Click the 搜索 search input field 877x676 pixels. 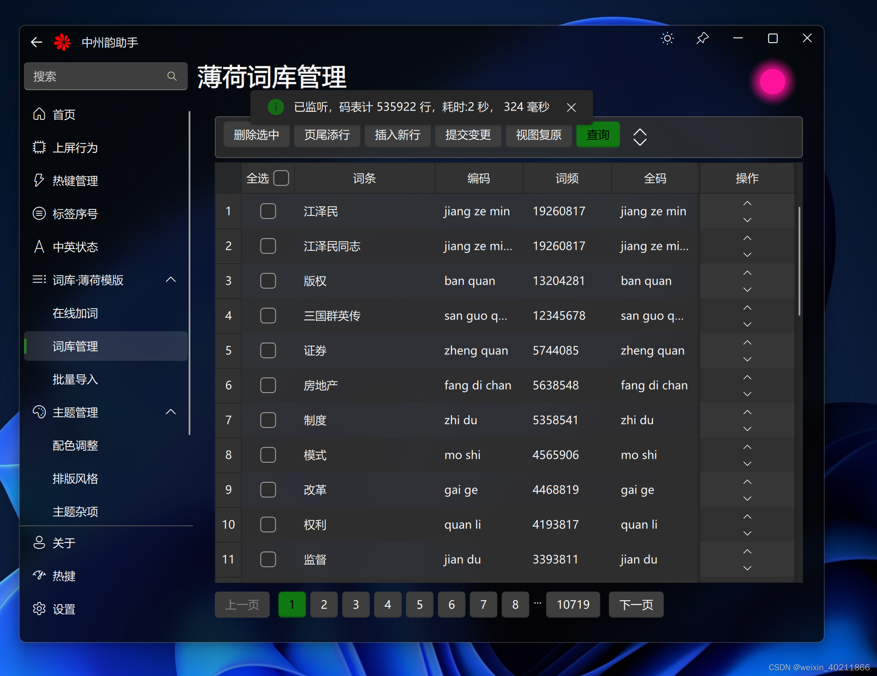pos(105,76)
